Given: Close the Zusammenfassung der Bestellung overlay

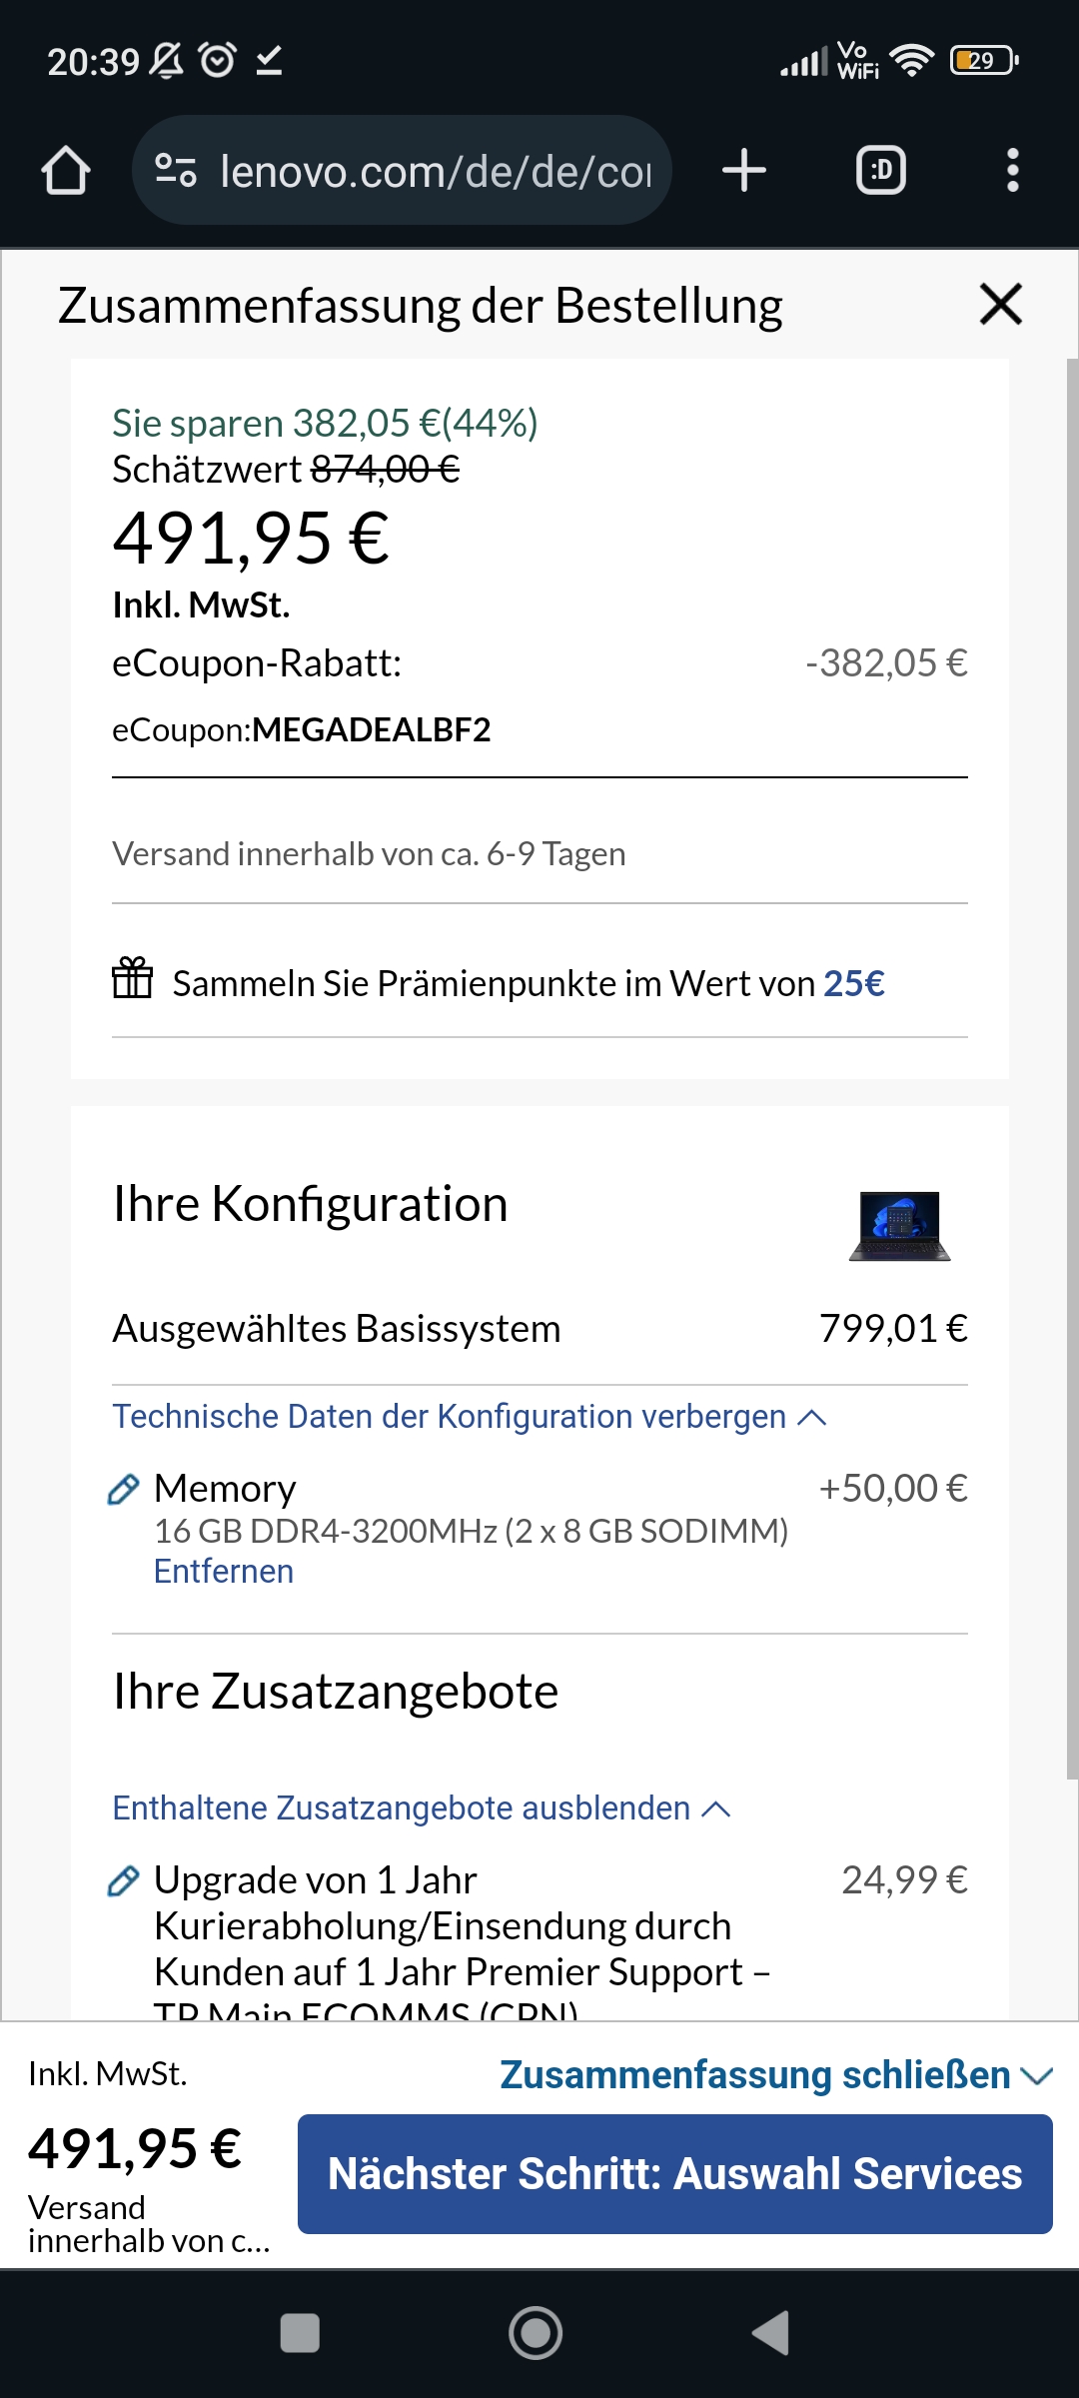Looking at the screenshot, I should 1000,305.
